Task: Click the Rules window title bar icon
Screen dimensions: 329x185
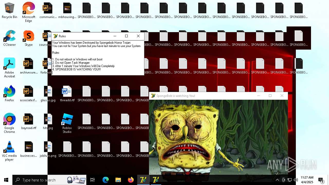Action: click(x=55, y=36)
